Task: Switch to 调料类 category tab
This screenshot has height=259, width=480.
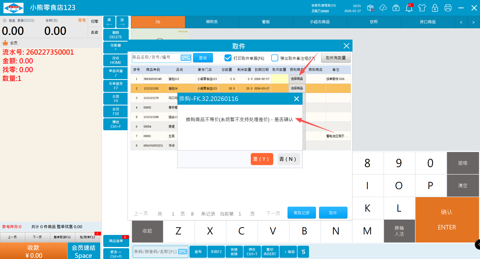Action: [212, 22]
